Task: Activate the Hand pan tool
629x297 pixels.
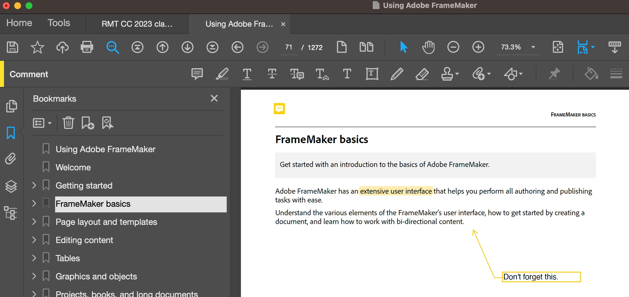Action: [x=428, y=47]
